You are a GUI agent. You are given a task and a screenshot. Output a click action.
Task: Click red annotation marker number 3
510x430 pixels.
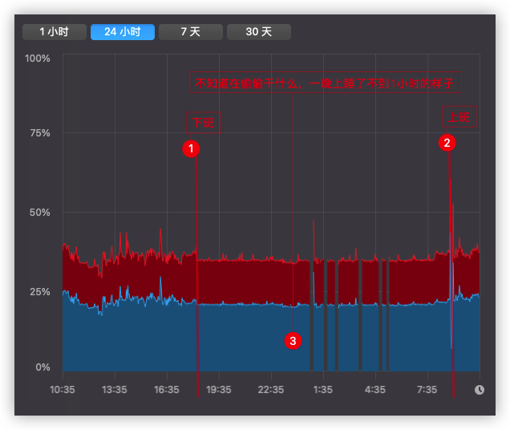click(x=293, y=341)
